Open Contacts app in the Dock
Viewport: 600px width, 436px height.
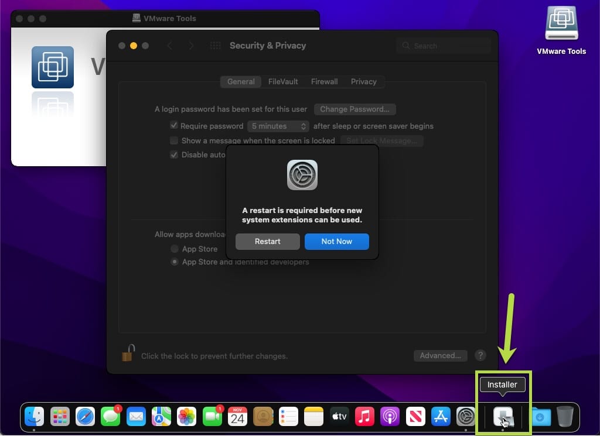pos(263,416)
